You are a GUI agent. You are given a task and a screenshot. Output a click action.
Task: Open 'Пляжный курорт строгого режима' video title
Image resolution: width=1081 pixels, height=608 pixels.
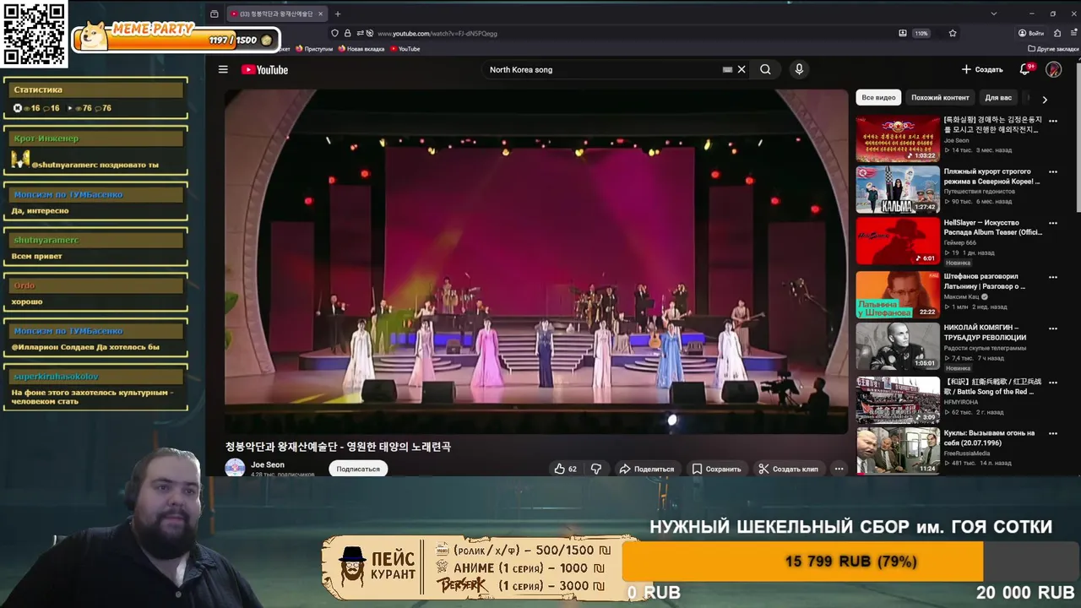(x=991, y=176)
